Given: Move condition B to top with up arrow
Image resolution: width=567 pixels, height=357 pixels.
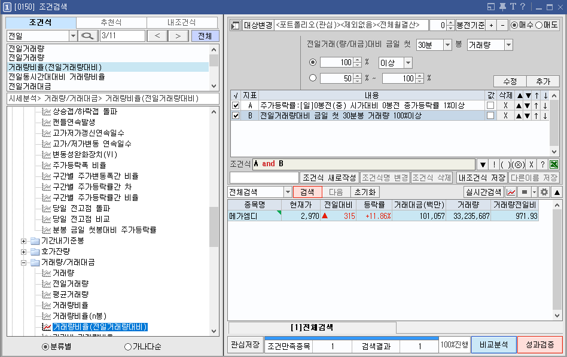Looking at the screenshot, I should [536, 116].
